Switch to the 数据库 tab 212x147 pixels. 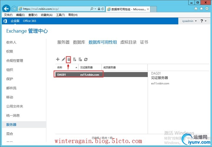[79, 42]
